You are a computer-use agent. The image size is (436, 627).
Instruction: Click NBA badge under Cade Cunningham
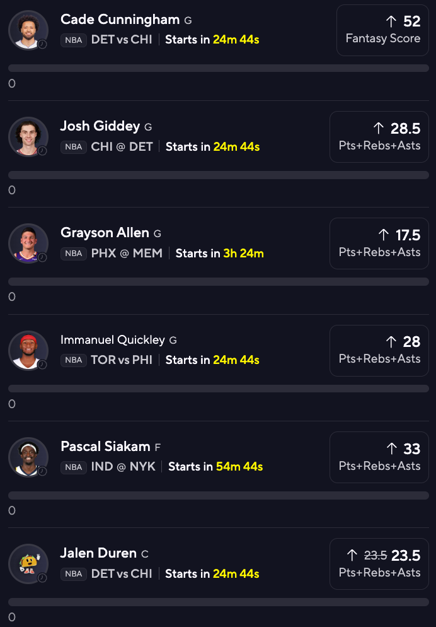[x=74, y=40]
